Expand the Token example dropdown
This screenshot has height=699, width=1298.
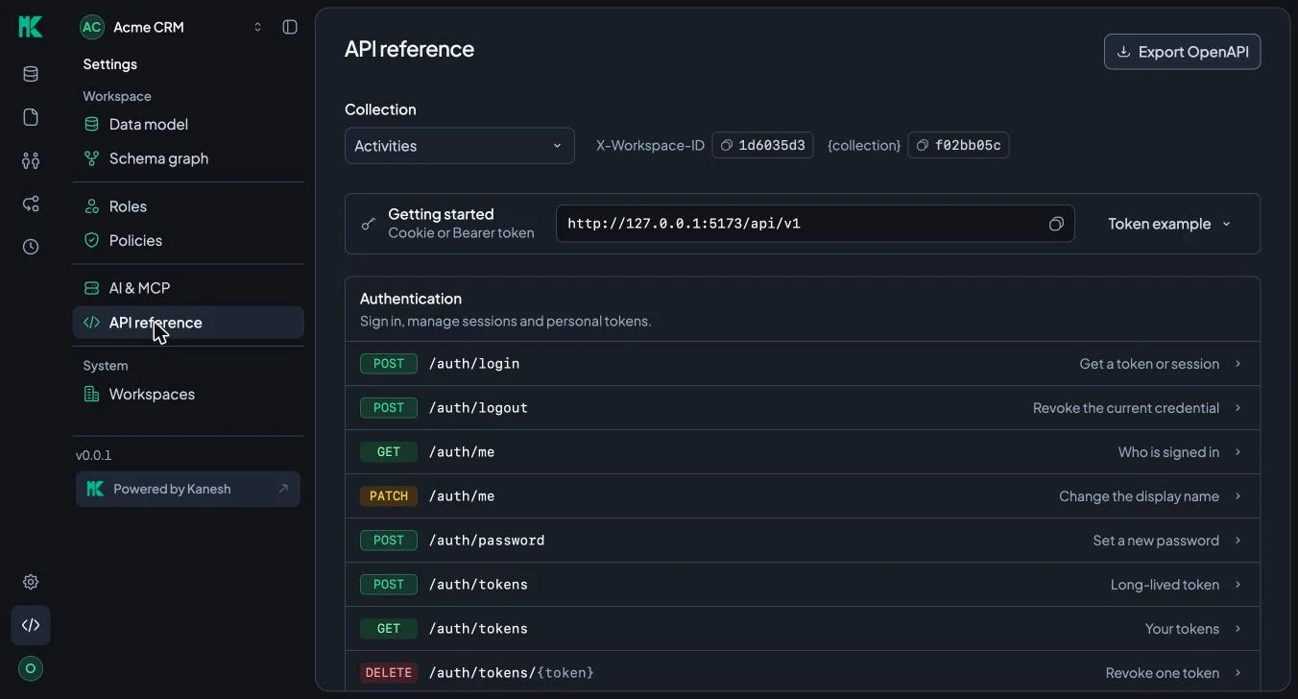[x=1168, y=224]
